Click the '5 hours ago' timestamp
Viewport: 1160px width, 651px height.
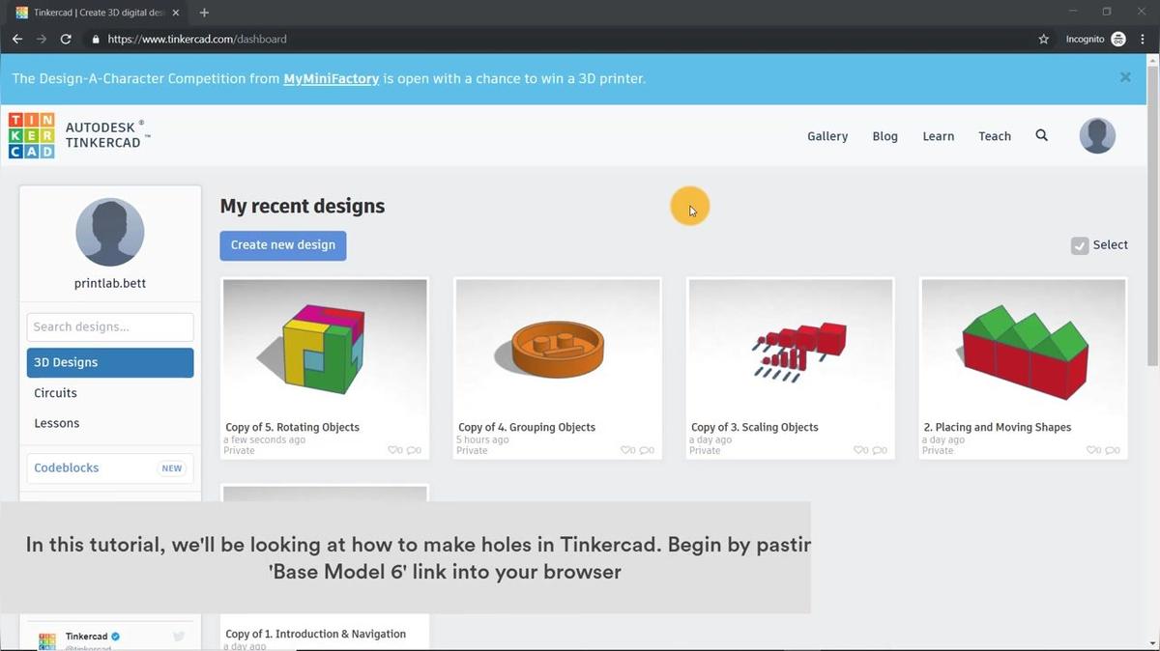pyautogui.click(x=482, y=439)
